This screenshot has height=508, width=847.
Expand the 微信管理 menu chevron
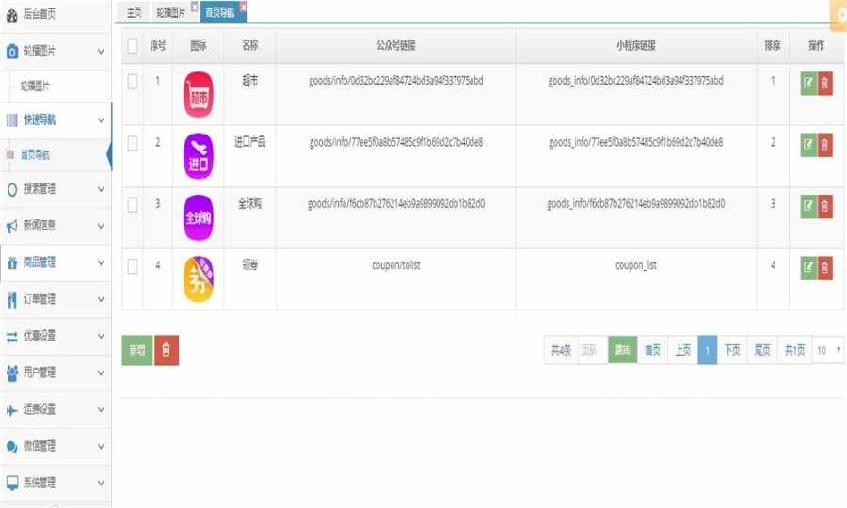point(101,447)
